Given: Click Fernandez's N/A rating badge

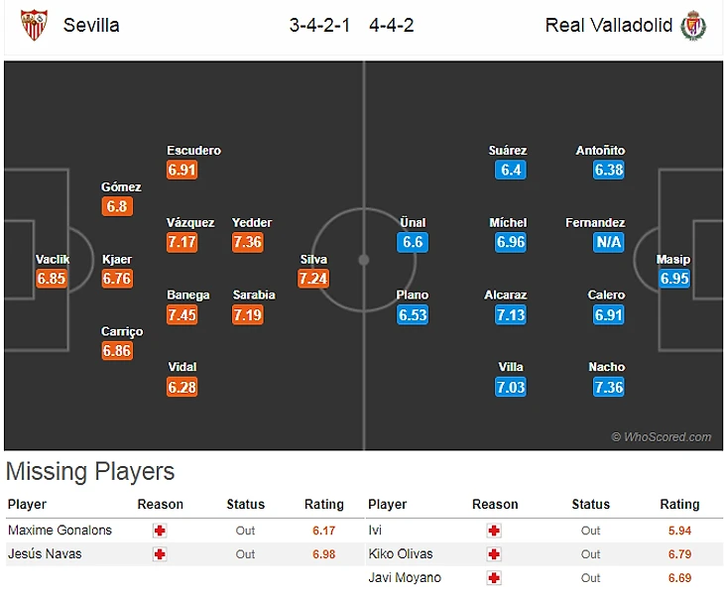Looking at the screenshot, I should tap(608, 242).
